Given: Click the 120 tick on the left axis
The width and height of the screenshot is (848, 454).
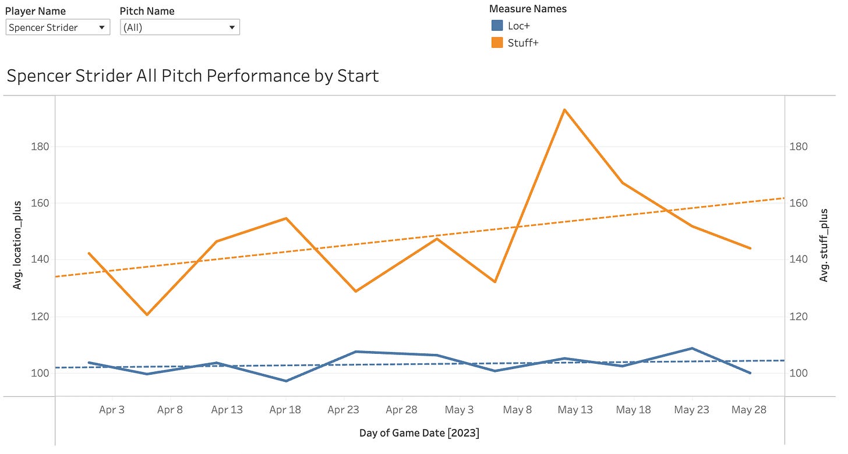Looking at the screenshot, I should (40, 317).
